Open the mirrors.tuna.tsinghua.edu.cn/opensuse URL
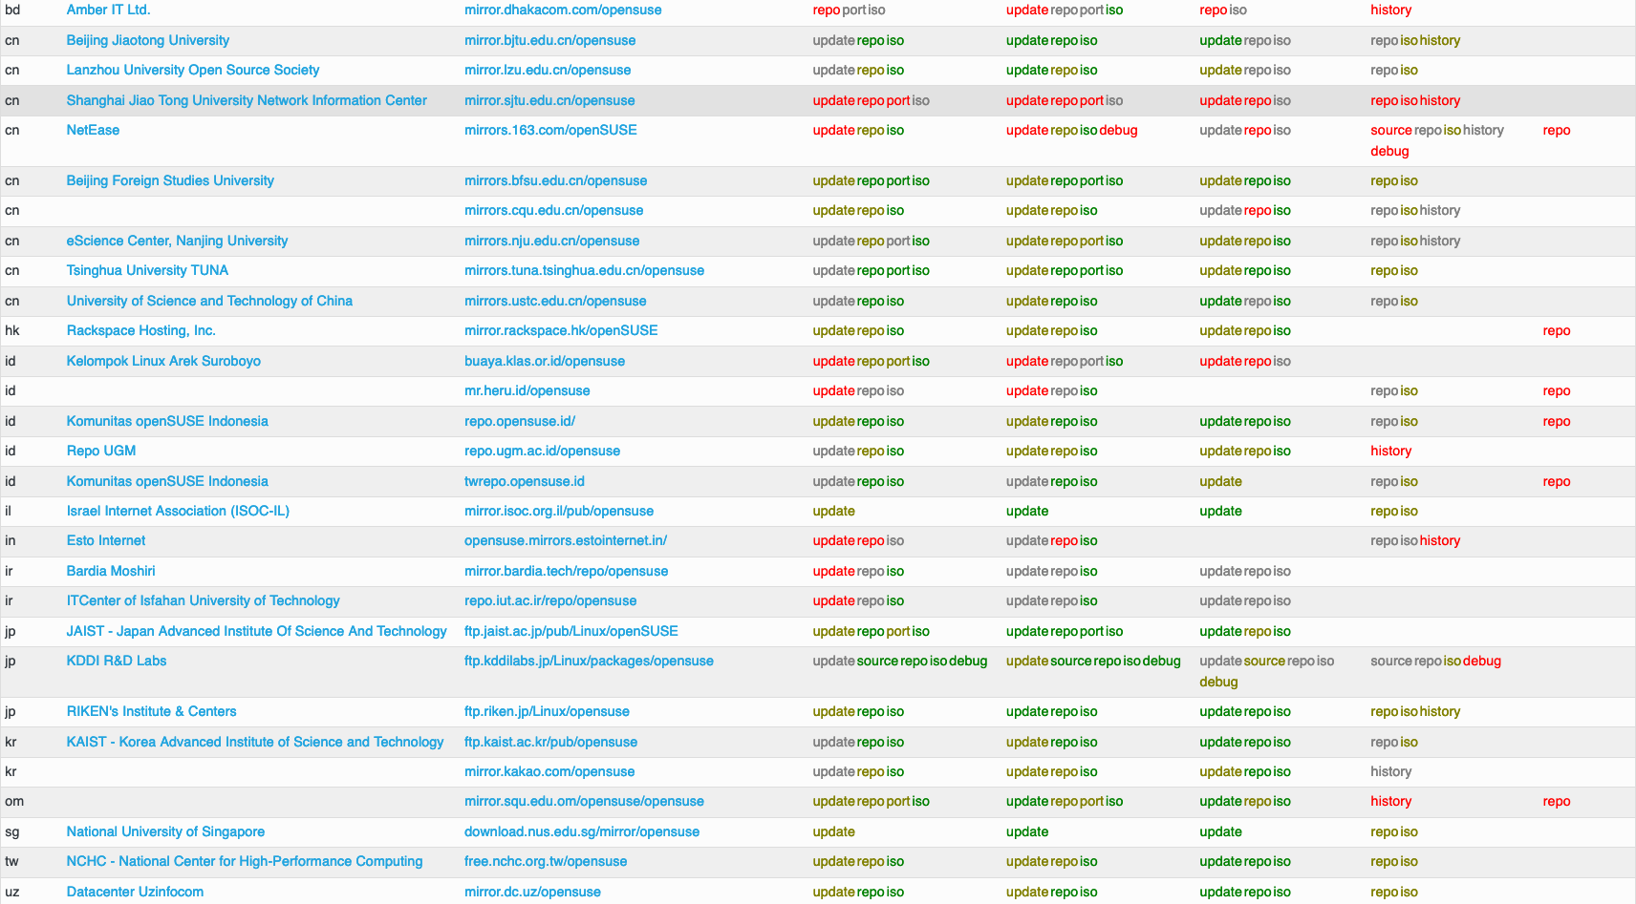Viewport: 1636px width, 904px height. coord(584,271)
